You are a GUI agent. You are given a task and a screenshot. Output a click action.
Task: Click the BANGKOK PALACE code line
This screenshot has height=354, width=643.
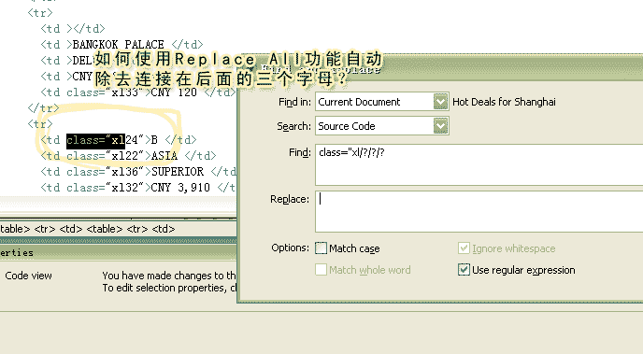coord(121,44)
